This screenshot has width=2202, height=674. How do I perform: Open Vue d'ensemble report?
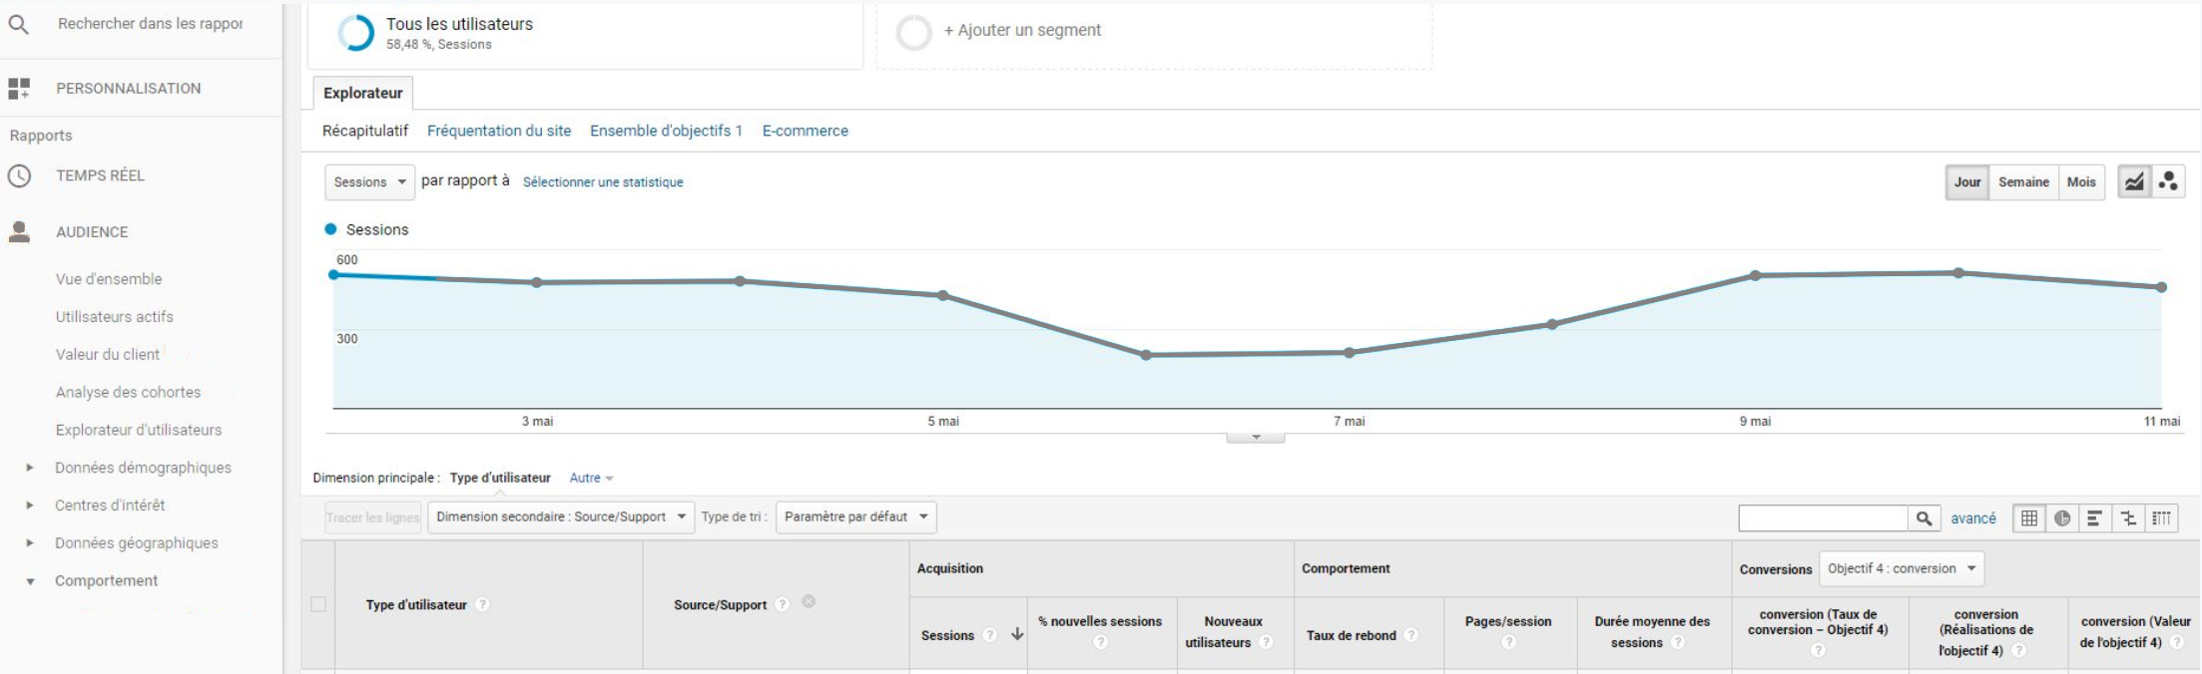(109, 279)
